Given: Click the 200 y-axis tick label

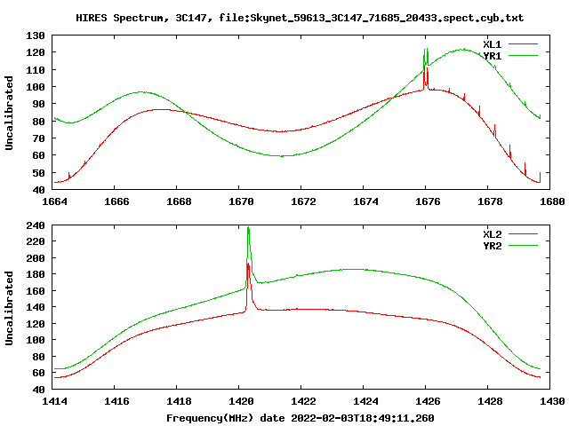Looking at the screenshot, I should tap(36, 258).
